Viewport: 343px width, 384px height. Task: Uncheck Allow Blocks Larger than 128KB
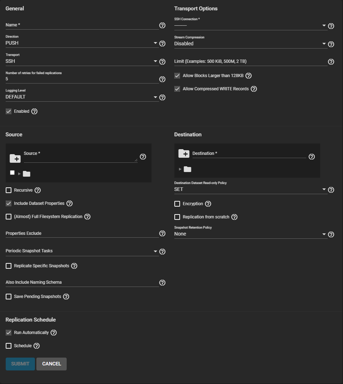tap(177, 76)
